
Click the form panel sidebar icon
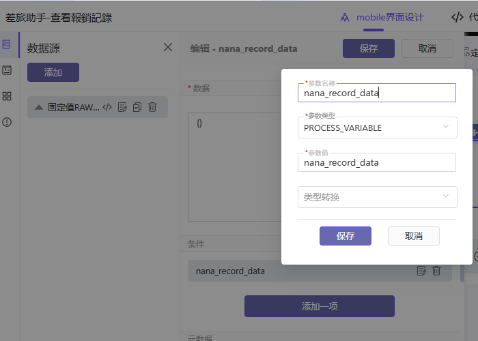click(7, 70)
